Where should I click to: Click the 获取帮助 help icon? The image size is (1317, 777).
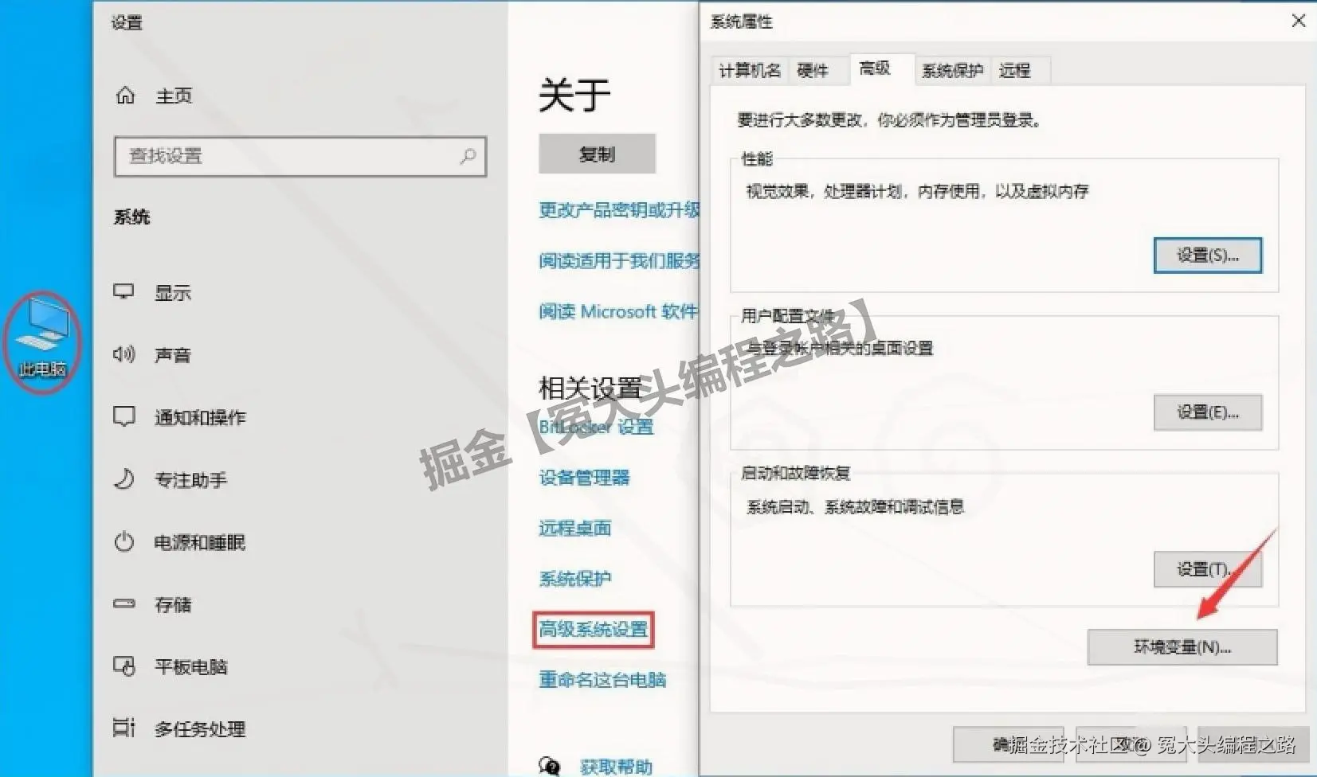[550, 765]
